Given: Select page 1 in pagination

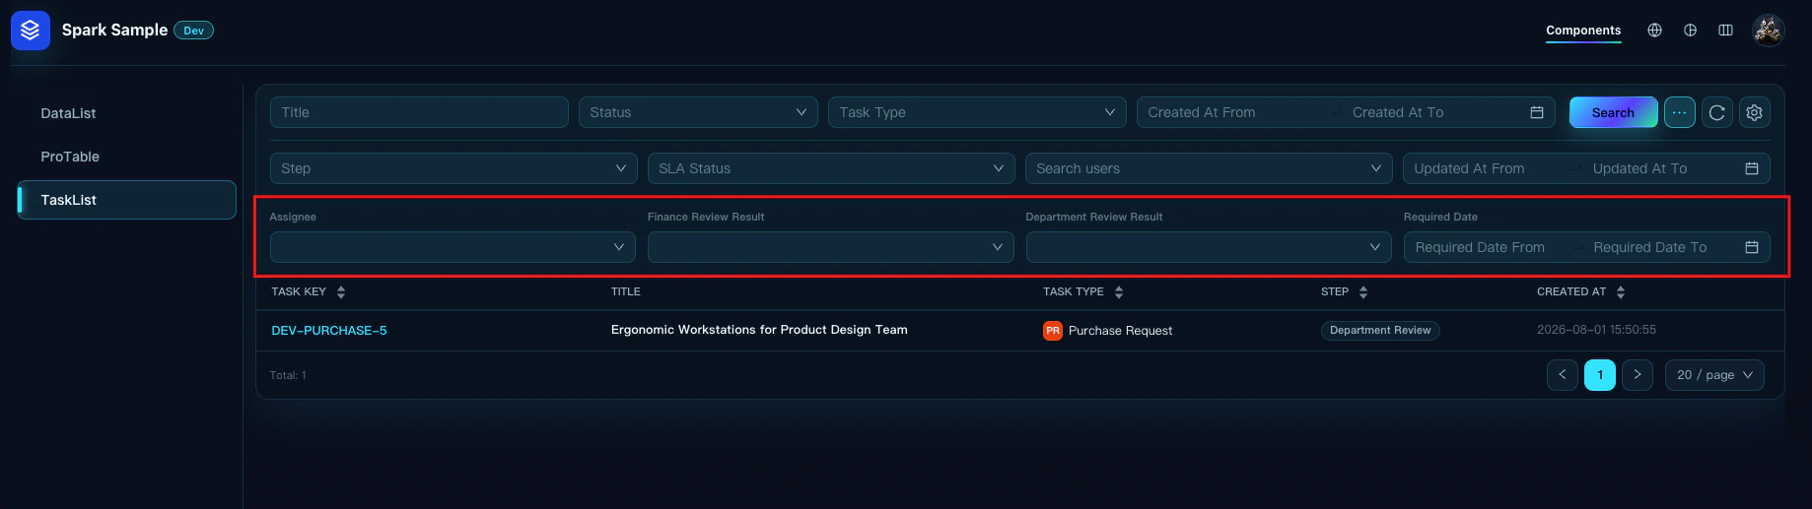Looking at the screenshot, I should point(1599,375).
